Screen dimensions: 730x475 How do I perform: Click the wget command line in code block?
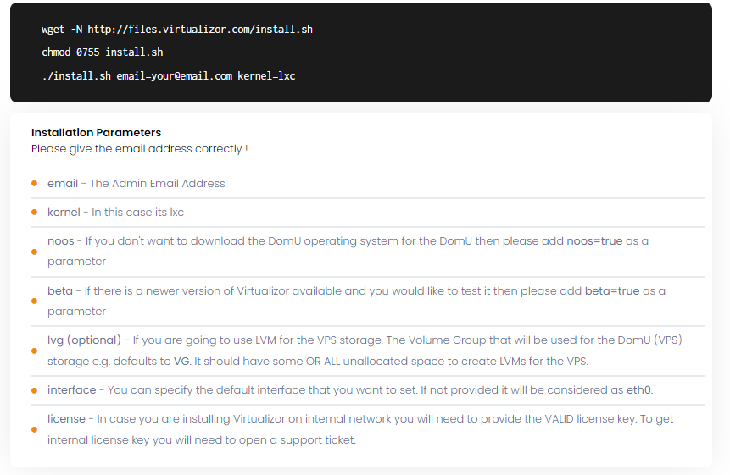click(x=177, y=30)
